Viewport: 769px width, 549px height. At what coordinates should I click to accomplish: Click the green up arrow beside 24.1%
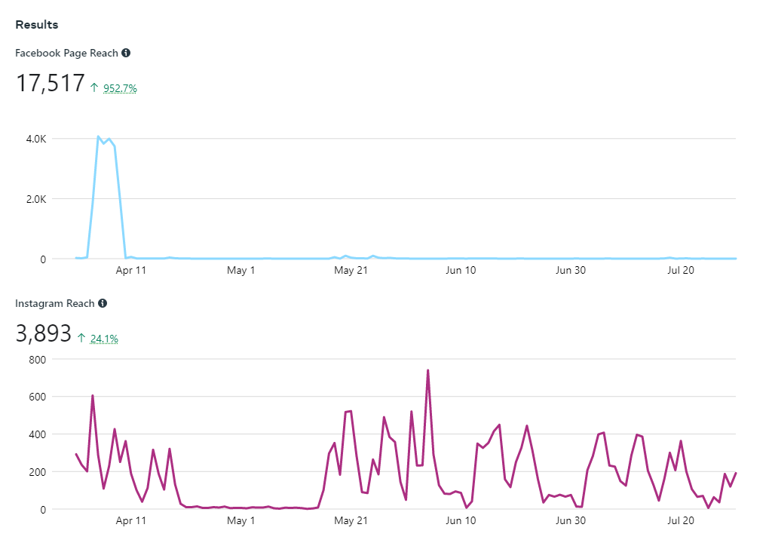(81, 339)
